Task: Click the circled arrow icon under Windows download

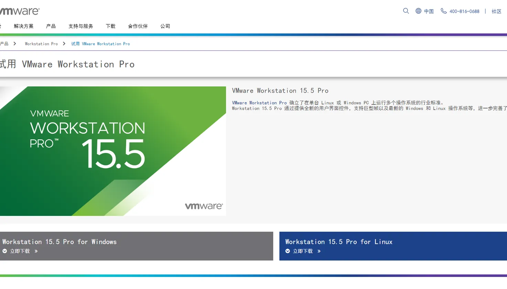Action: (x=5, y=251)
